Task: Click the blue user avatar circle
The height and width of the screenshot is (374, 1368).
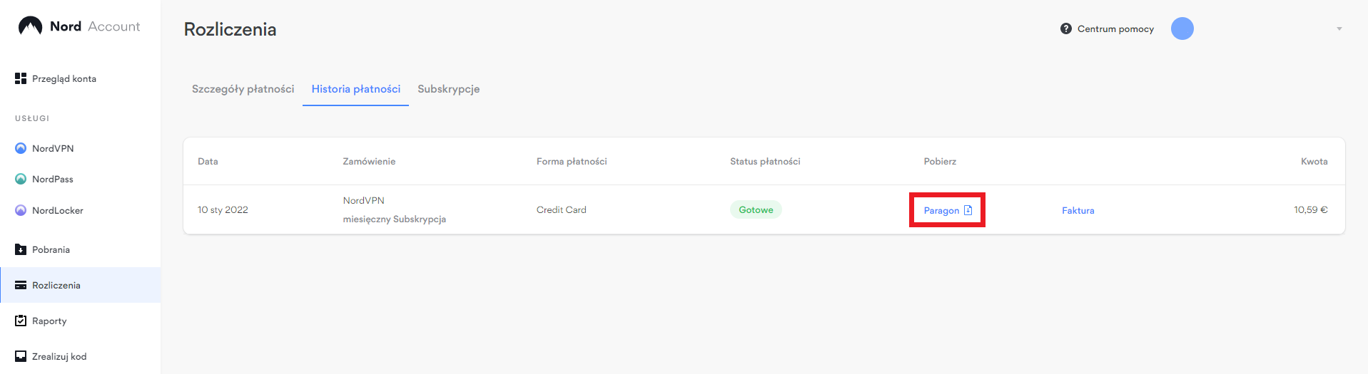Action: (x=1182, y=28)
